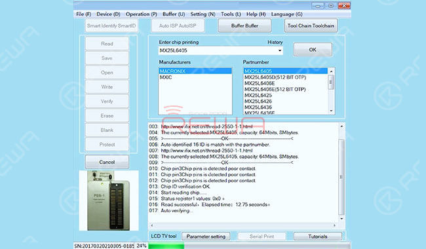This screenshot has width=426, height=249.
Task: Open Parameter setting
Action: point(206,237)
